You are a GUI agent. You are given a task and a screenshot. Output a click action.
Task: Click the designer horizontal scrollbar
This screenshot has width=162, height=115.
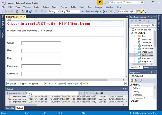[x=58, y=80]
